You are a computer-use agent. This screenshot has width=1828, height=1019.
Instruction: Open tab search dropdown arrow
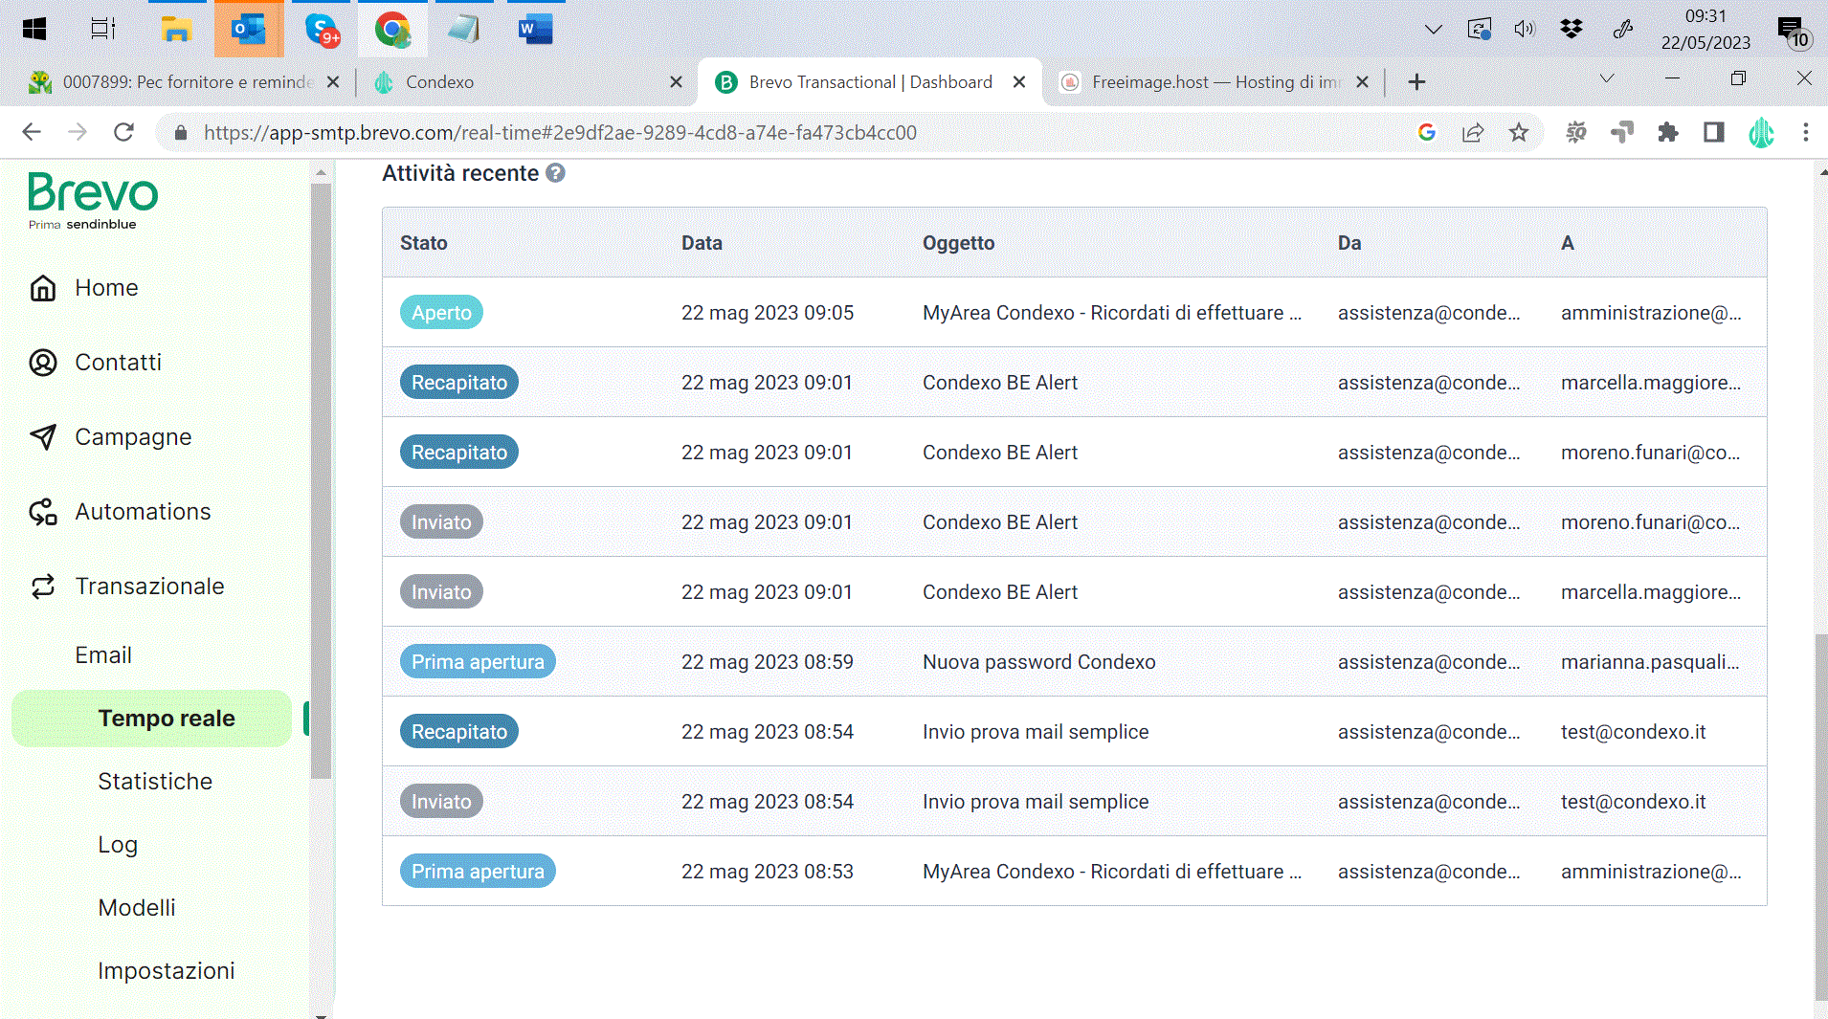coord(1607,78)
